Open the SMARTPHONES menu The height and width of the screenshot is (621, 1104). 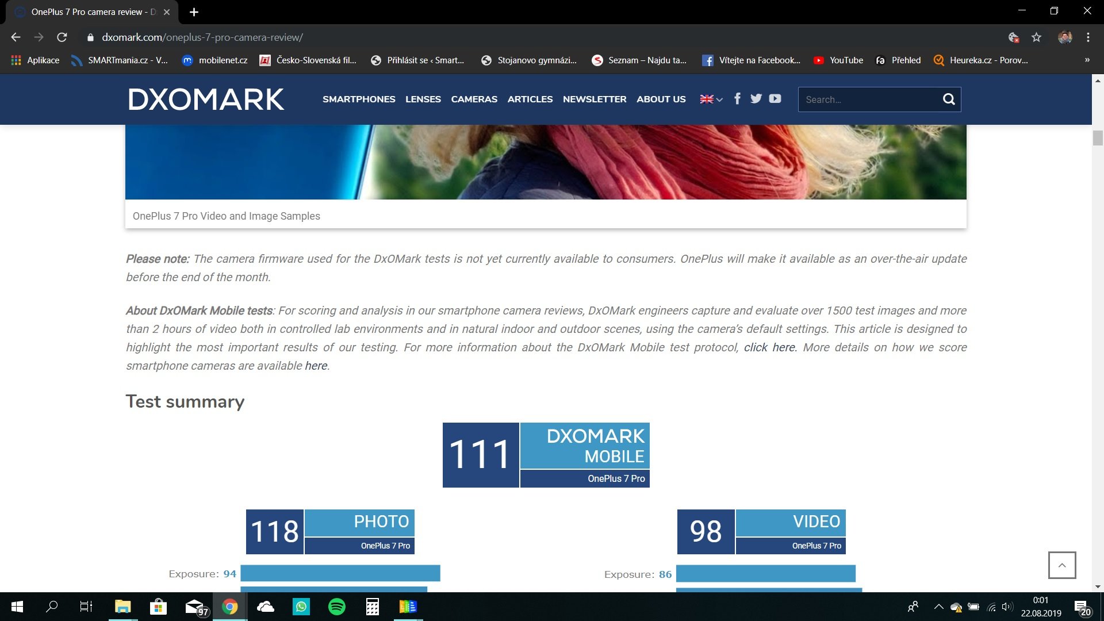point(359,99)
